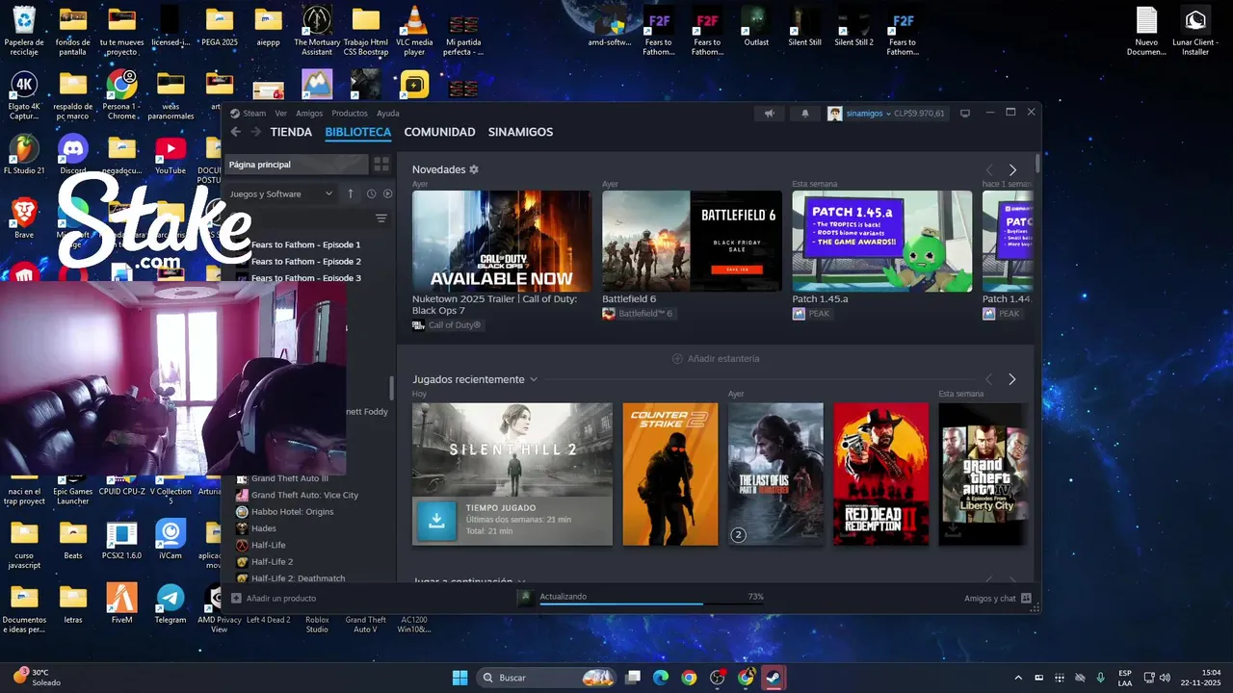Select Fears to Fathom - Episode 1
The image size is (1233, 693).
tap(305, 244)
